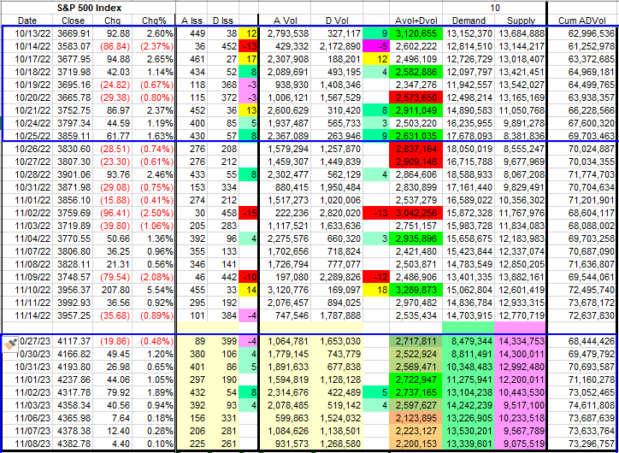Select the green cell "2,737,165"
Viewport: 619px width, 453px height.
tap(416, 392)
